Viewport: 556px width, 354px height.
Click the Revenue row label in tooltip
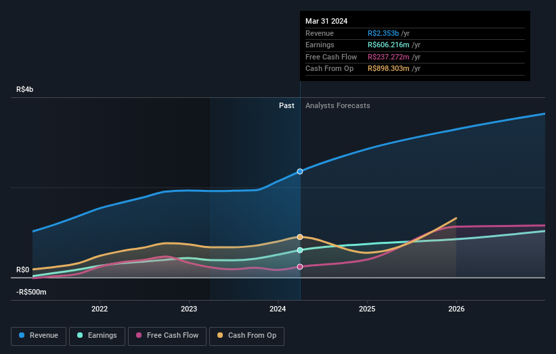(320, 33)
